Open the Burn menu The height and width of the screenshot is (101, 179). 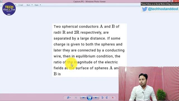tap(28, 5)
